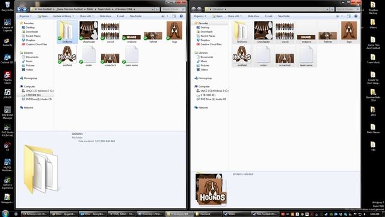Click the Open button in the right window toolbar

tap(217, 16)
